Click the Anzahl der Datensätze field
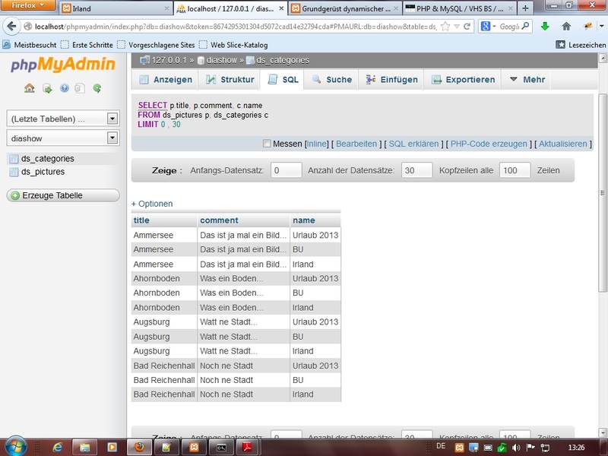 click(416, 170)
